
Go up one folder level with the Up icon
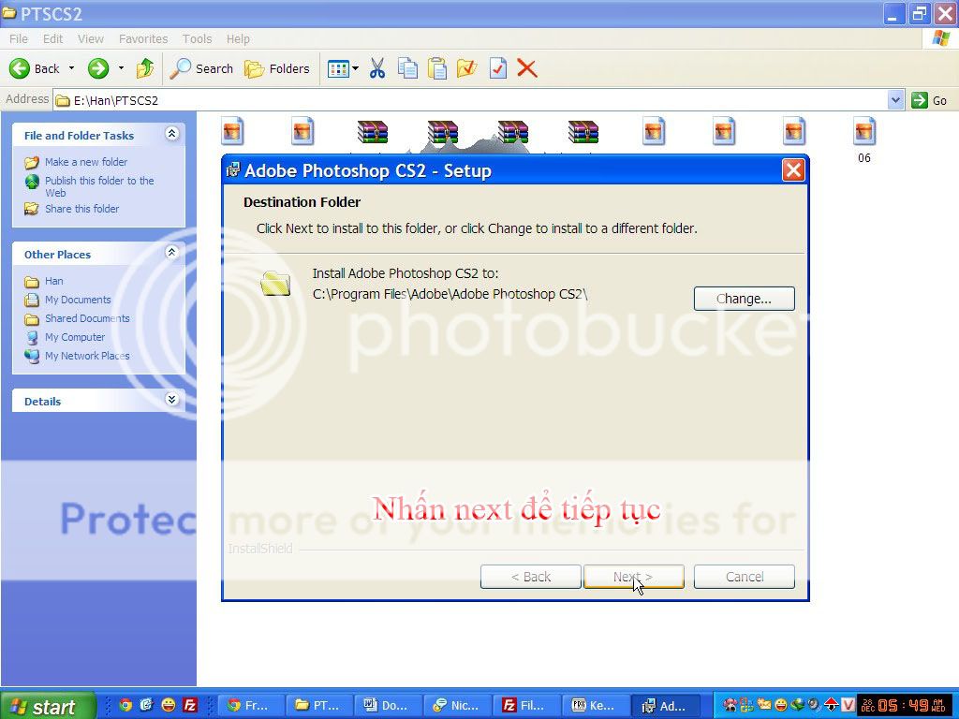[x=145, y=68]
